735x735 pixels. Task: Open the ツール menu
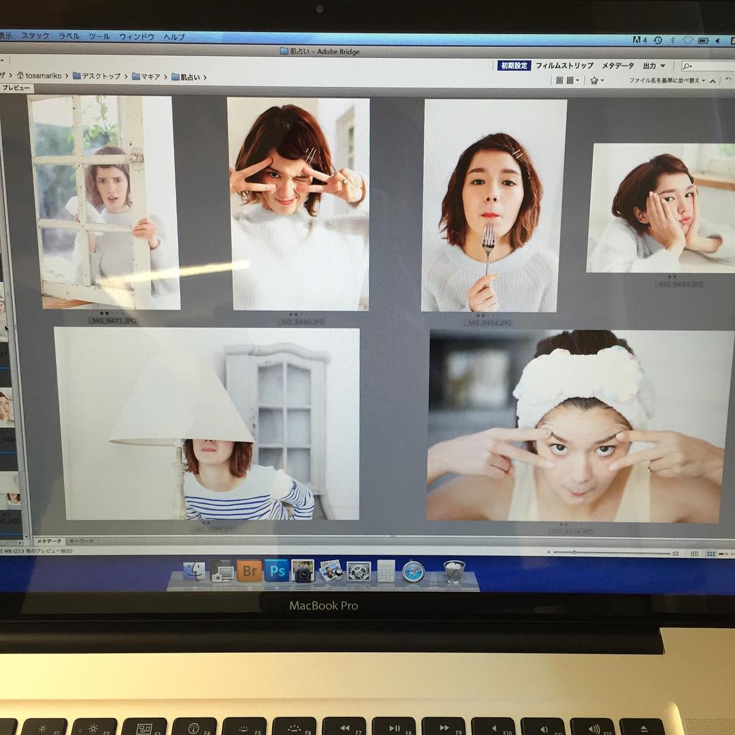pyautogui.click(x=99, y=37)
